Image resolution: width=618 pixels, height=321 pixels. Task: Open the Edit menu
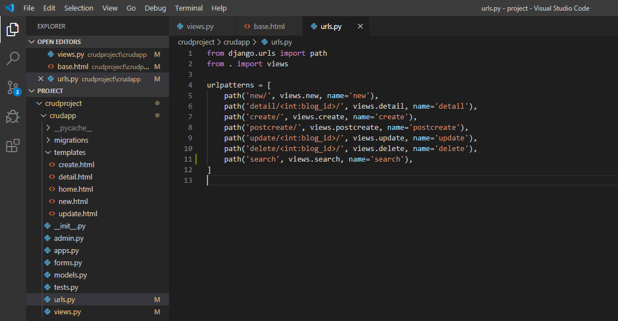(x=49, y=8)
